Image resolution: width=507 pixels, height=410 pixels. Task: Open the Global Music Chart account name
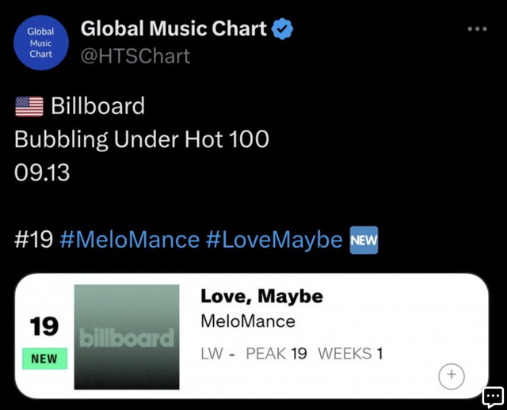pos(173,28)
